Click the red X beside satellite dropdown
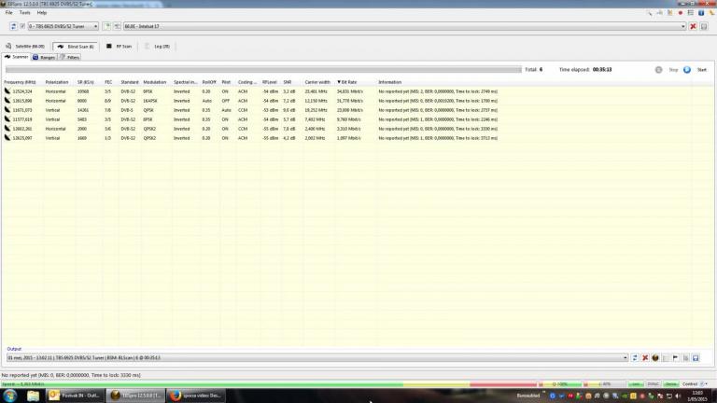The image size is (717, 403). click(x=693, y=26)
